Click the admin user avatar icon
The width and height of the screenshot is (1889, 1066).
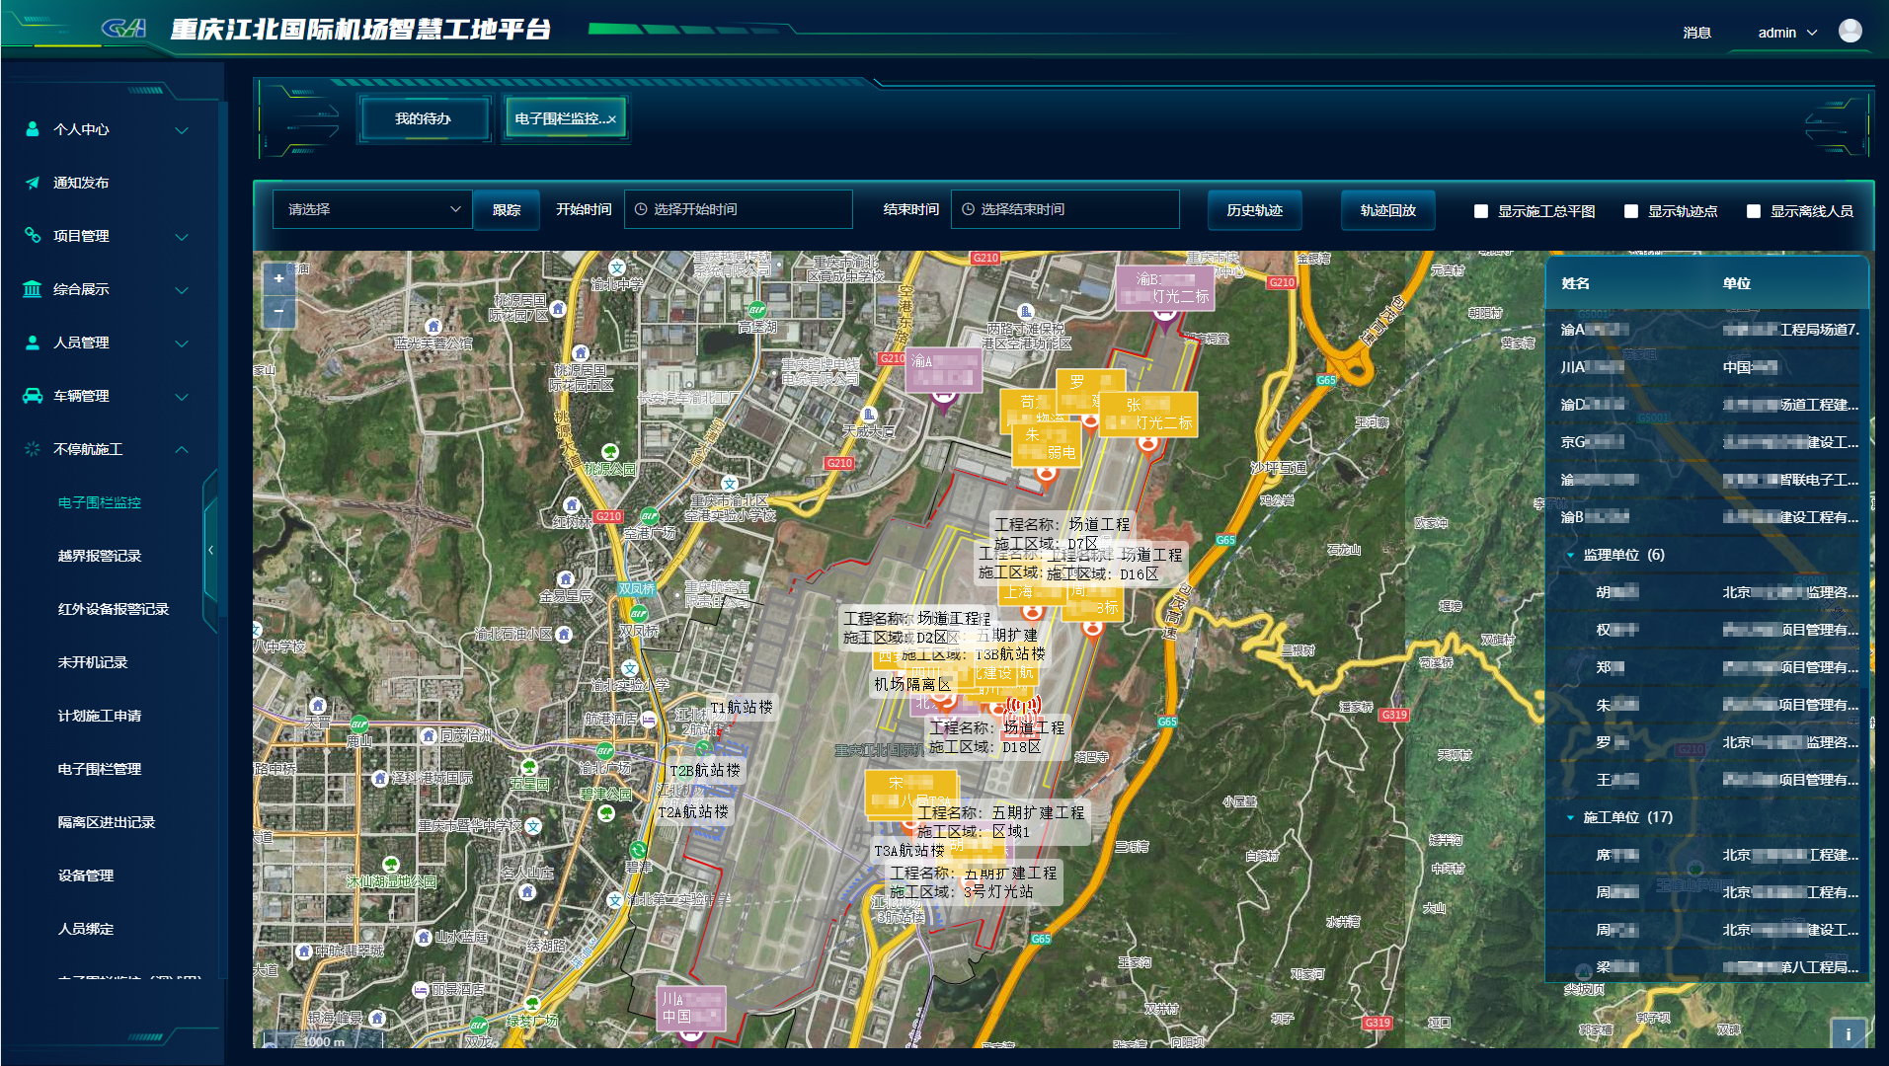pos(1850,32)
